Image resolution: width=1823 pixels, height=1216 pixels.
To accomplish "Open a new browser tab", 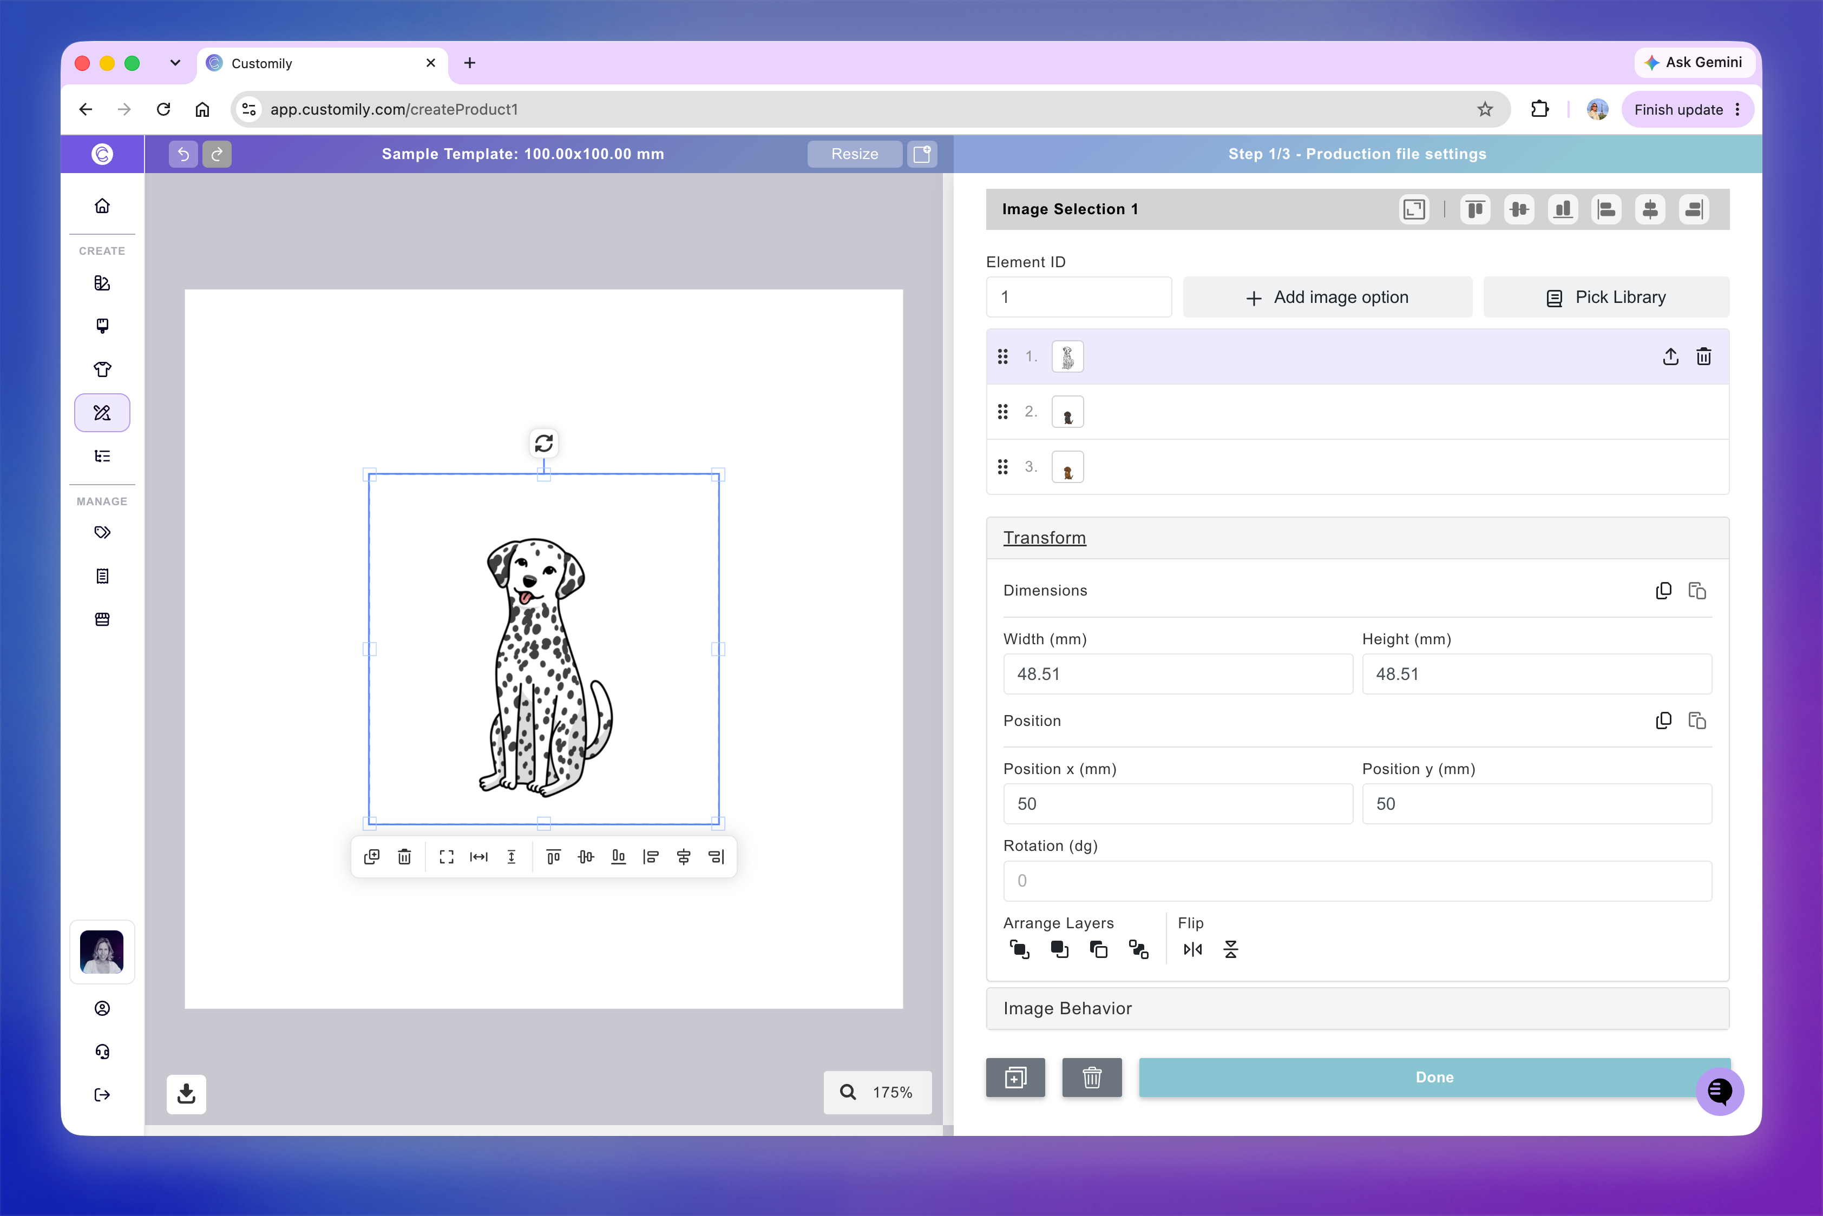I will [469, 63].
